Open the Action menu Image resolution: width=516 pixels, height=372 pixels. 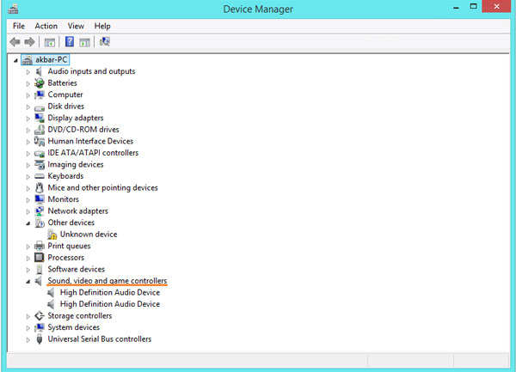[46, 26]
